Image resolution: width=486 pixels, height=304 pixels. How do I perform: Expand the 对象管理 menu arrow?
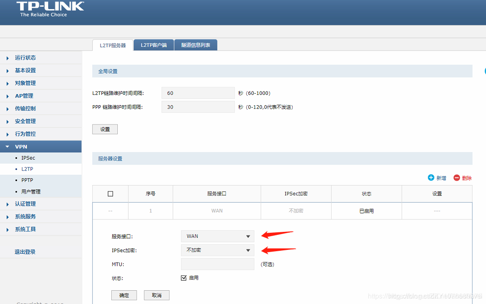click(7, 83)
